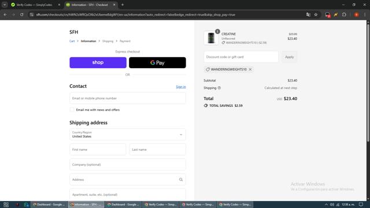
Task: Click the Discount code or gift card field
Action: pos(241,57)
